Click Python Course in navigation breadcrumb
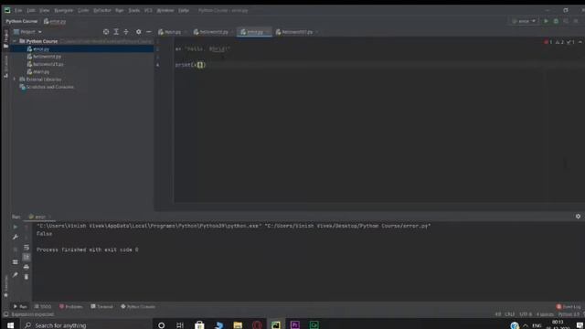Image resolution: width=585 pixels, height=329 pixels. [22, 21]
